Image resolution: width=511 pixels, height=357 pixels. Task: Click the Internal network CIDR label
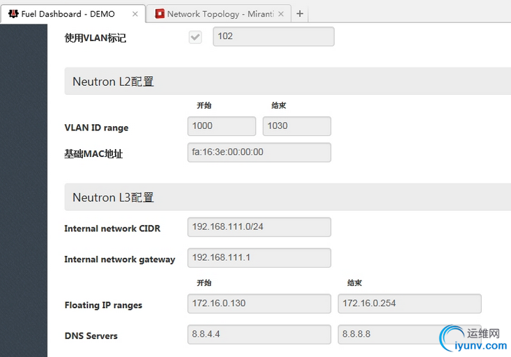coord(112,229)
